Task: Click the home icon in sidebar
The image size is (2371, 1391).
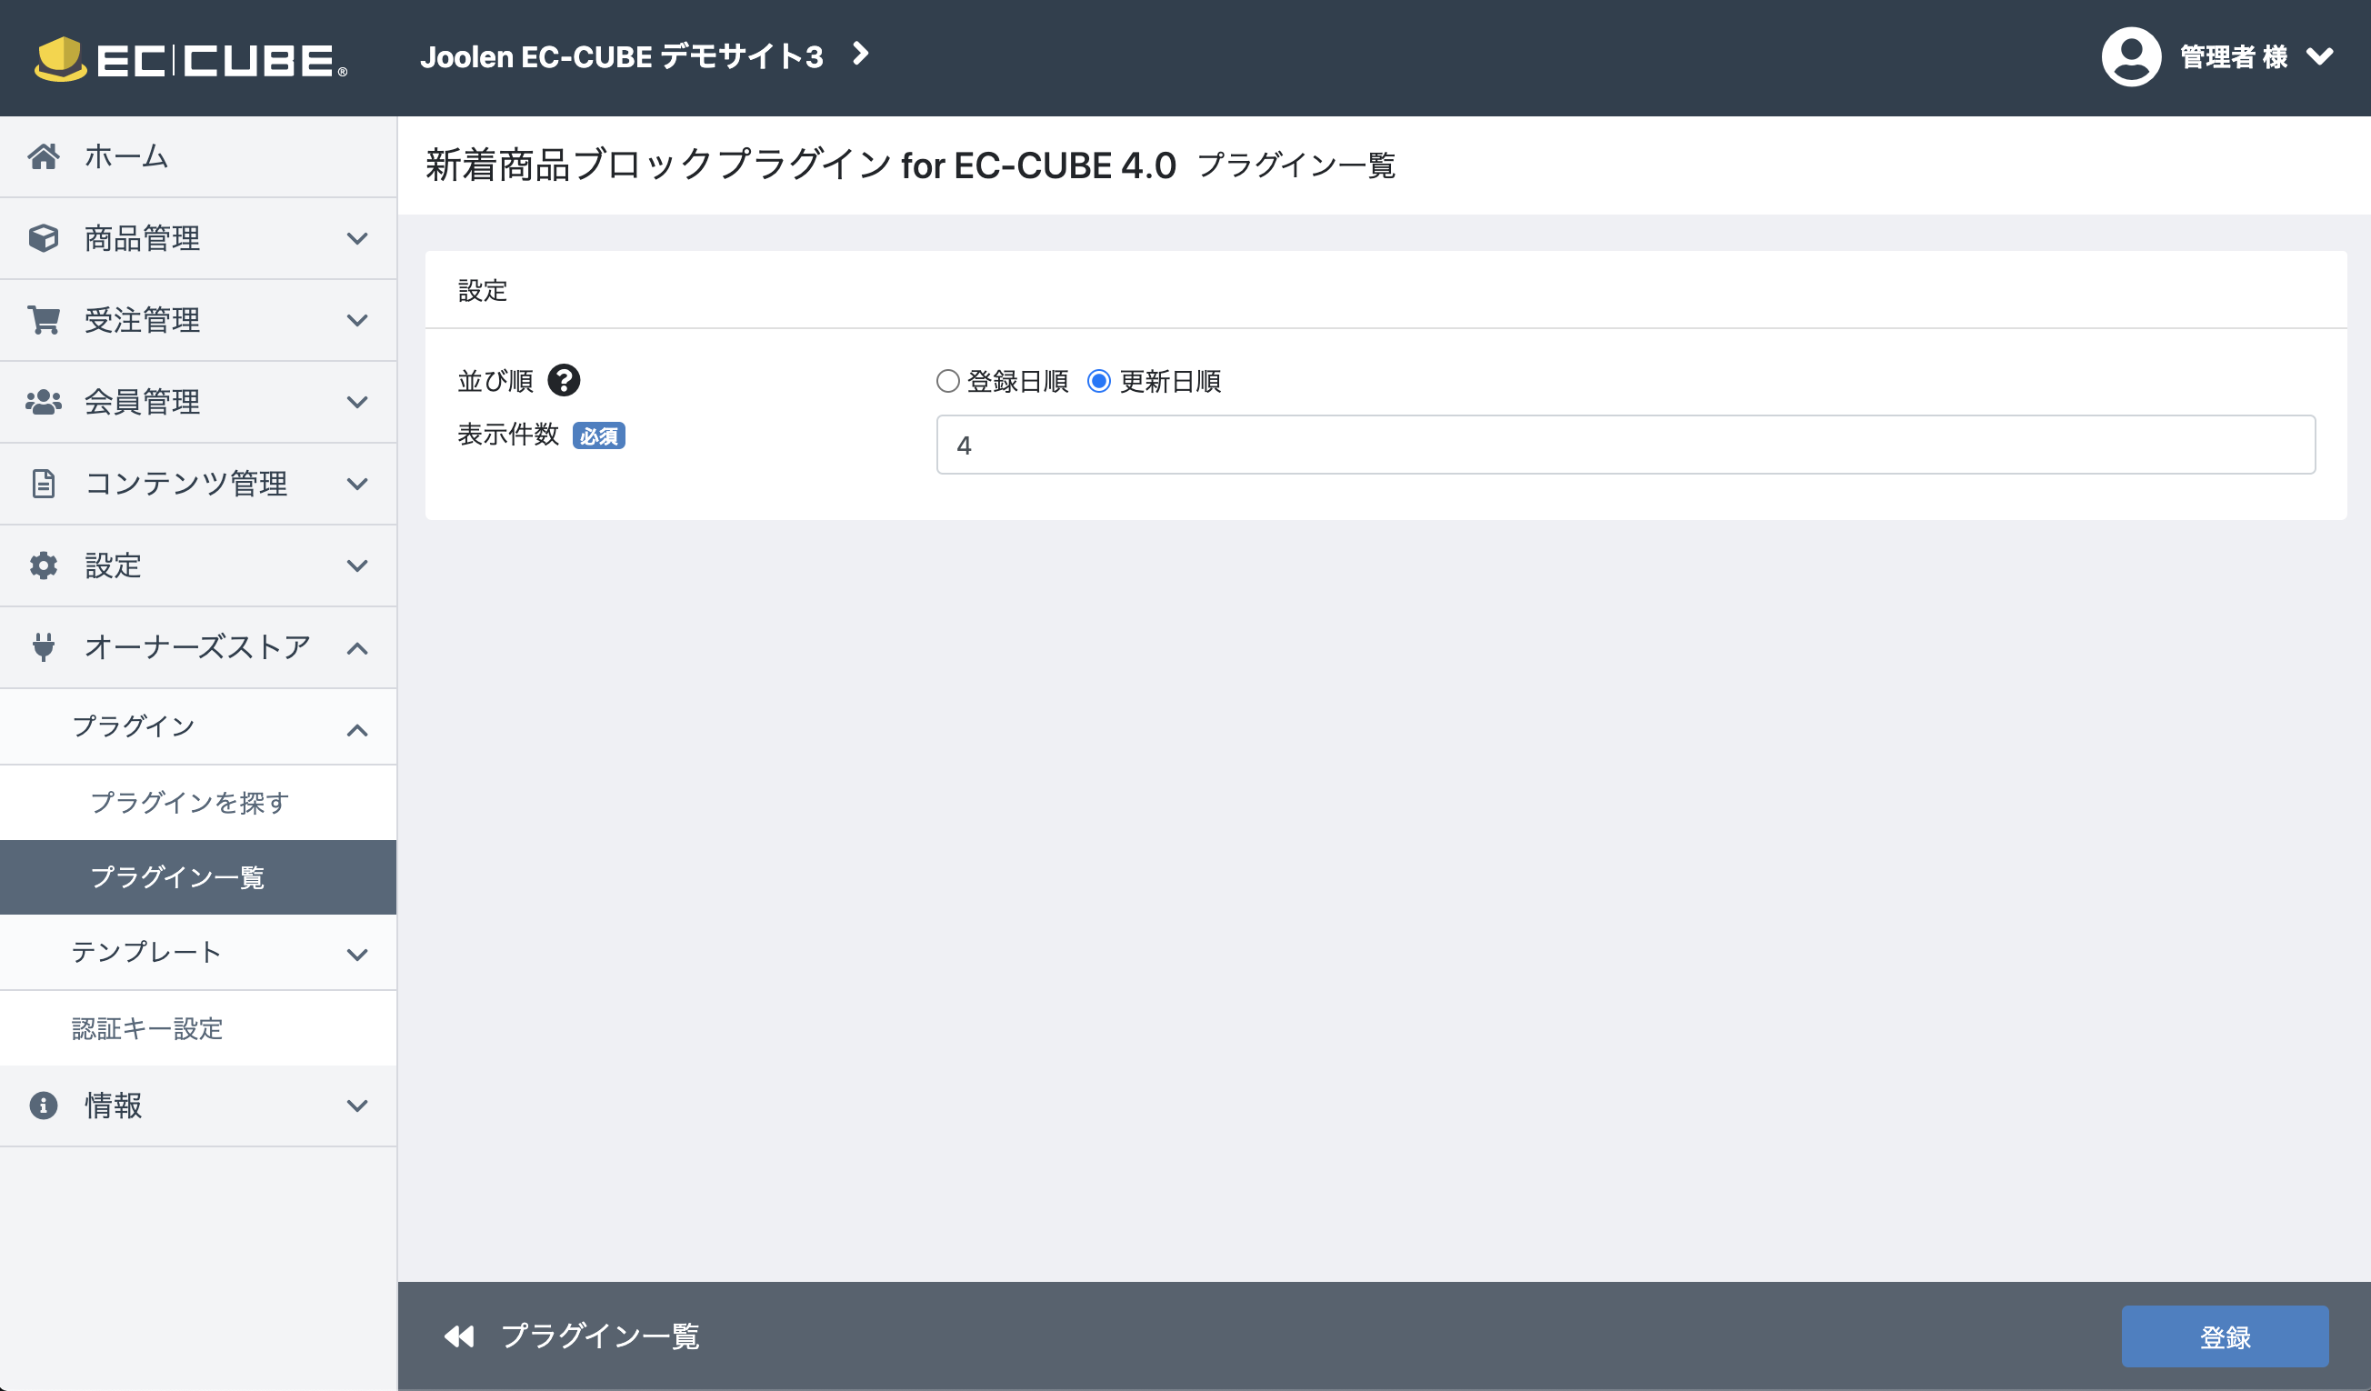Action: click(44, 156)
